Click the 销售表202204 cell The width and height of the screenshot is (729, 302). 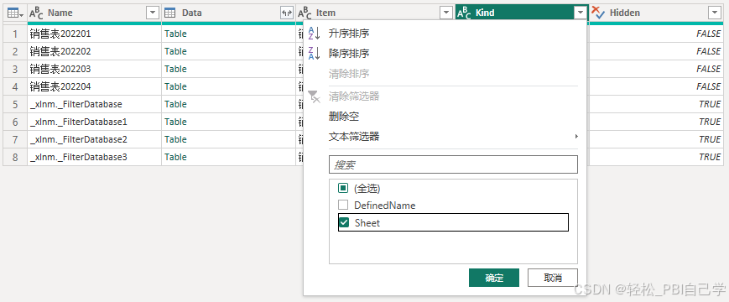pos(95,86)
